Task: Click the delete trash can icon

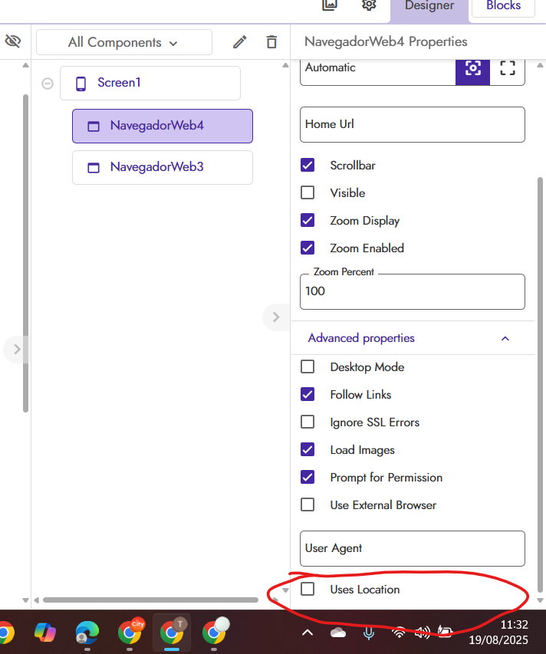Action: pos(271,42)
